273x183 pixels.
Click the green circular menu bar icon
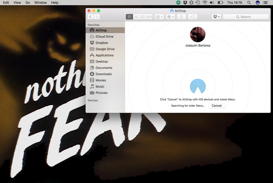point(178,3)
